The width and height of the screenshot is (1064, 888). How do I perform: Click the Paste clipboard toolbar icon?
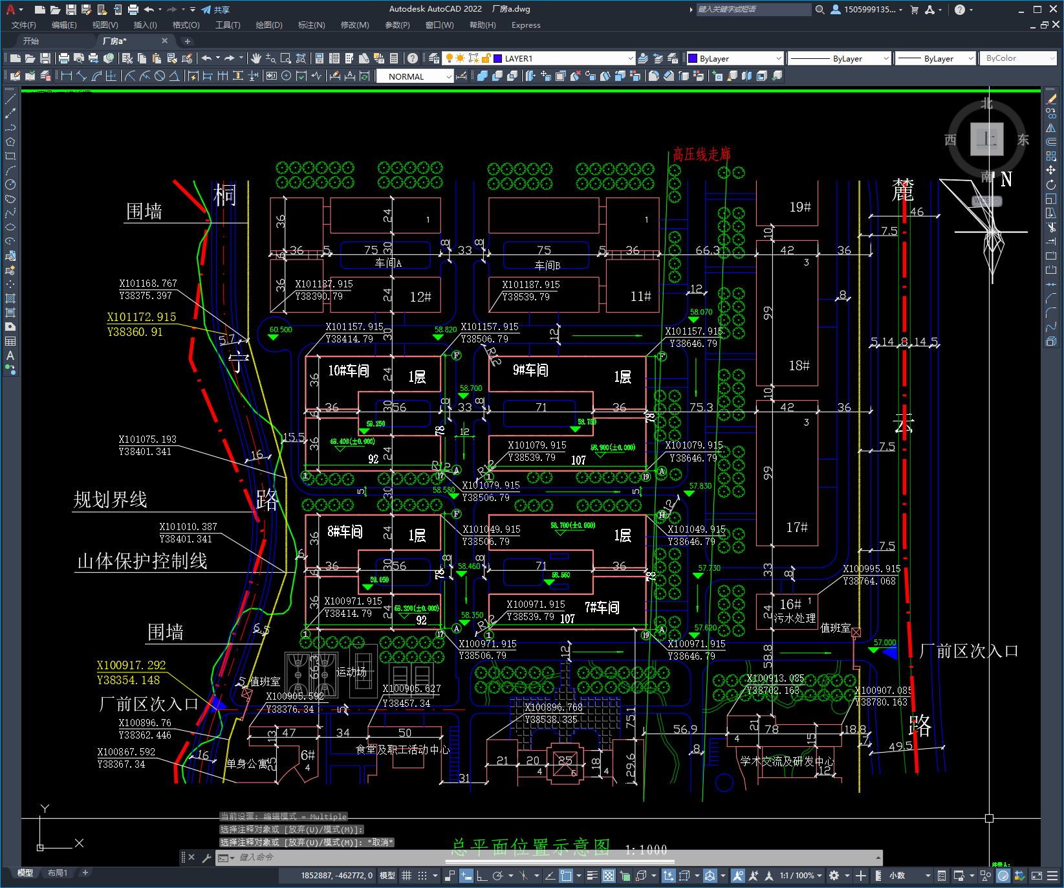[157, 58]
